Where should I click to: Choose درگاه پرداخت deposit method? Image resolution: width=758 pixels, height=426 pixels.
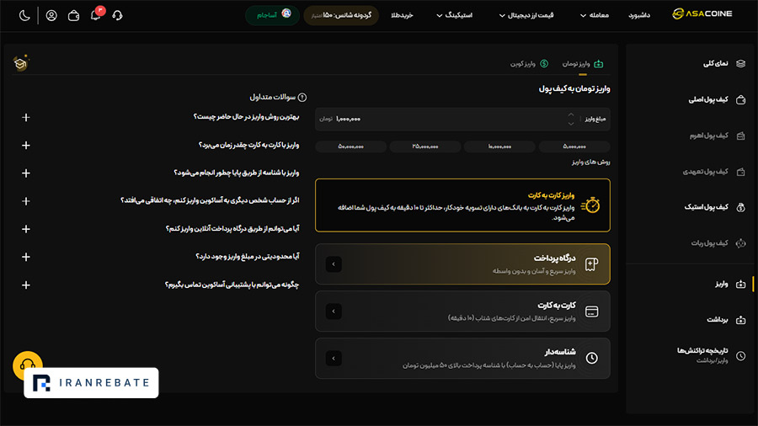(462, 264)
